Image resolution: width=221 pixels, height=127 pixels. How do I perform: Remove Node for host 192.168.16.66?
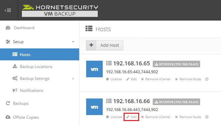188,117
